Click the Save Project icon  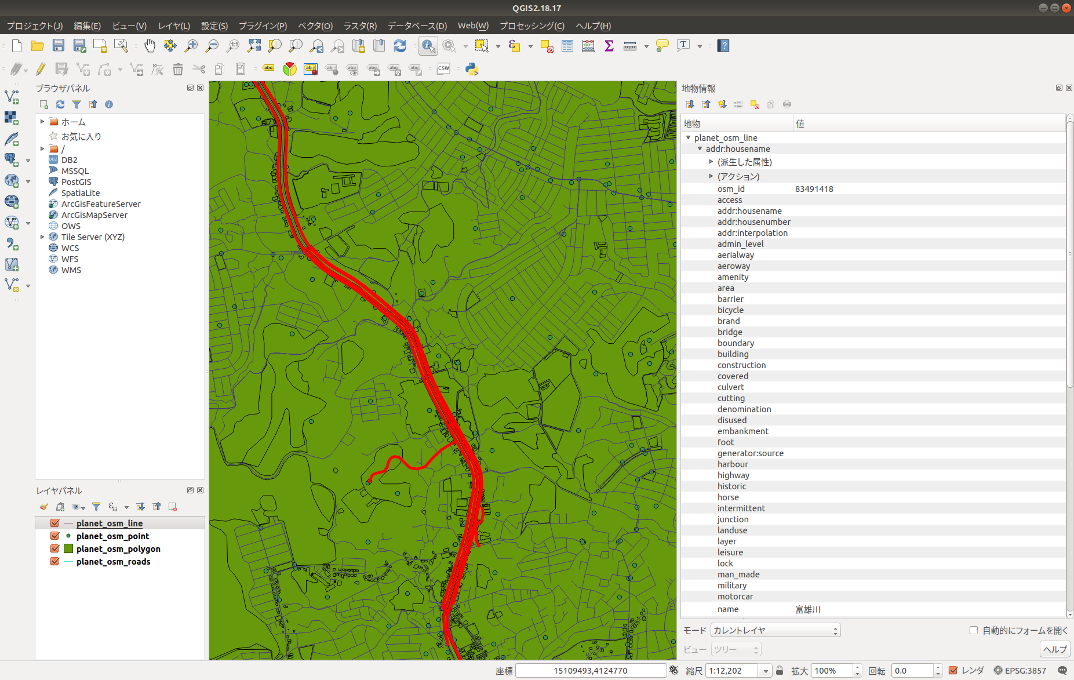pos(59,46)
